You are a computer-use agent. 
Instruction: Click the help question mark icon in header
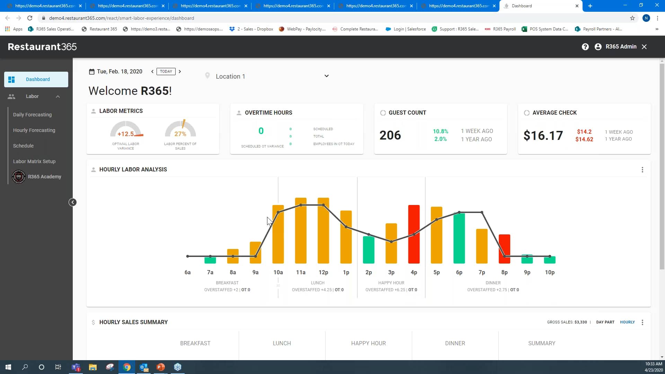tap(585, 46)
